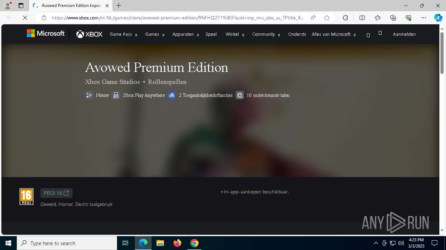Click the Microsoft logo
Image resolution: width=446 pixels, height=250 pixels.
(x=46, y=33)
